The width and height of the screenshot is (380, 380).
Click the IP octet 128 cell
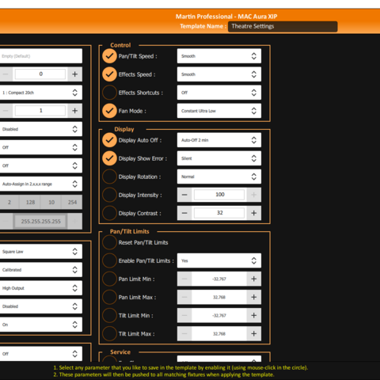click(30, 202)
